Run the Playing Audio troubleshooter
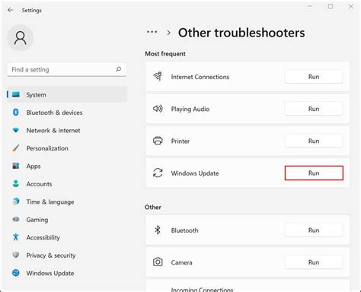 [314, 109]
